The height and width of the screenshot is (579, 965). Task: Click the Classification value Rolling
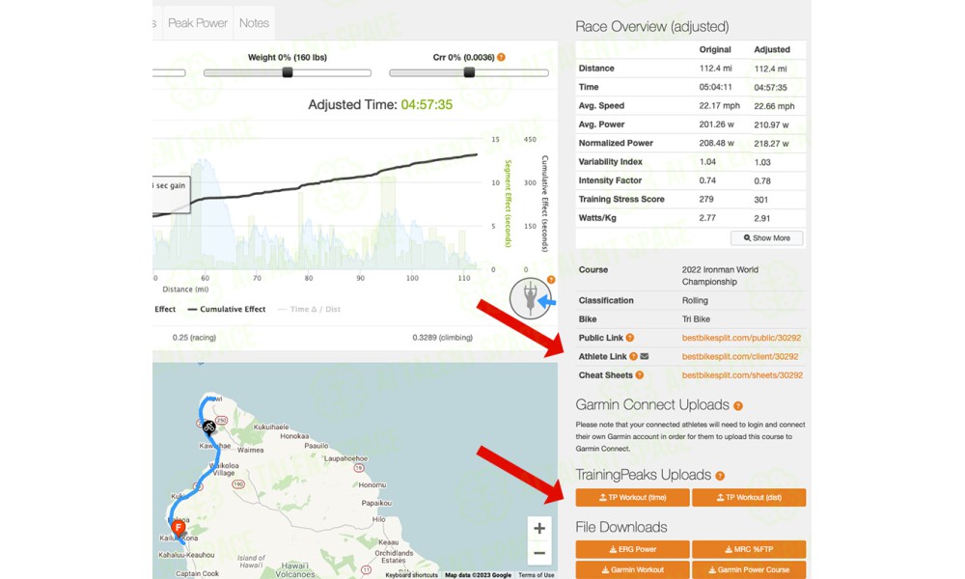tap(695, 300)
